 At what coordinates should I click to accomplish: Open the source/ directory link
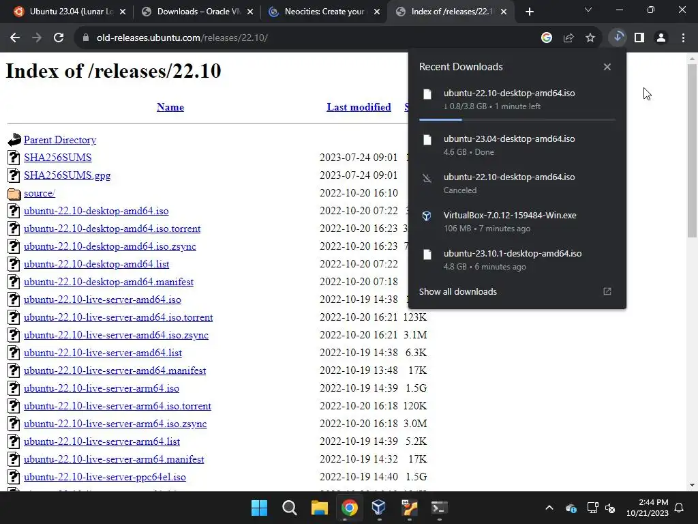click(x=39, y=193)
